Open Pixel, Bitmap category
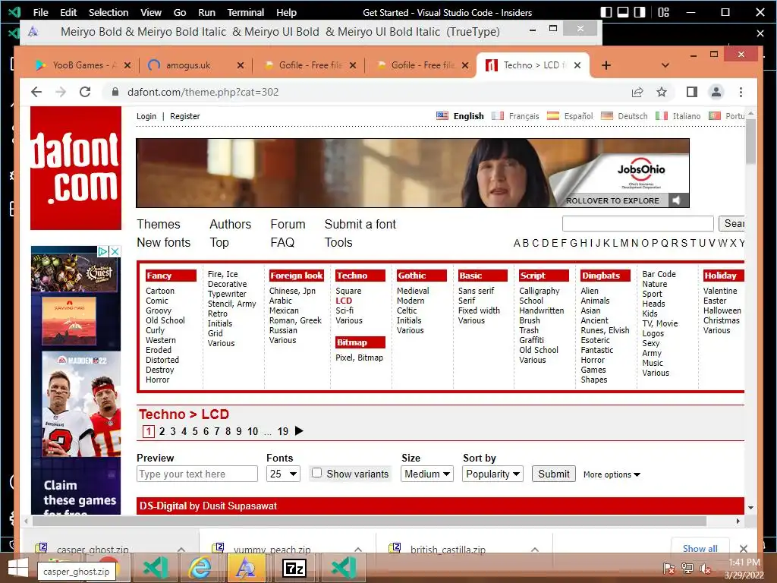 pos(359,358)
